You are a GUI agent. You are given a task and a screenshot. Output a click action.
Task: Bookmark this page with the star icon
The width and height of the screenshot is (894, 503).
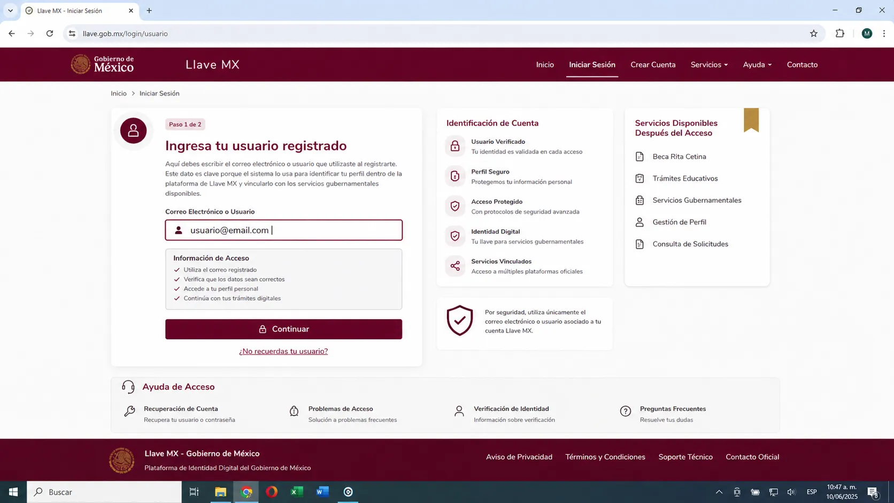pos(814,34)
